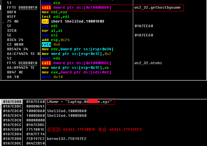
Task: Select the call to ws2_32.gethostbyname instruction
Action: (76, 8)
